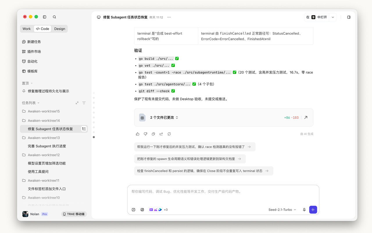This screenshot has height=233, width=372.
Task: Open Nolan user profile avatar
Action: click(25, 214)
